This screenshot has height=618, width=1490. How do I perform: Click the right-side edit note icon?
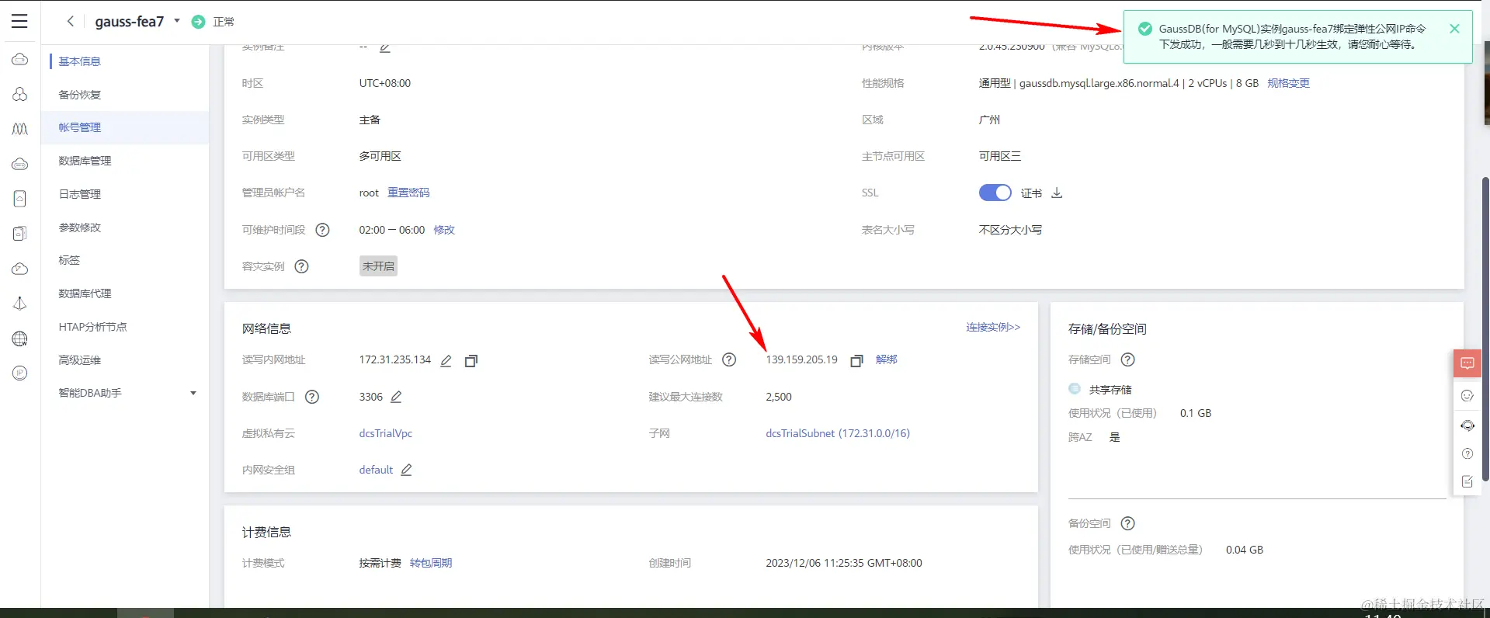coord(1467,481)
